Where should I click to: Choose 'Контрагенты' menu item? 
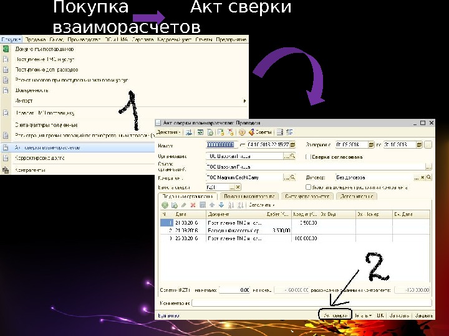(30, 170)
